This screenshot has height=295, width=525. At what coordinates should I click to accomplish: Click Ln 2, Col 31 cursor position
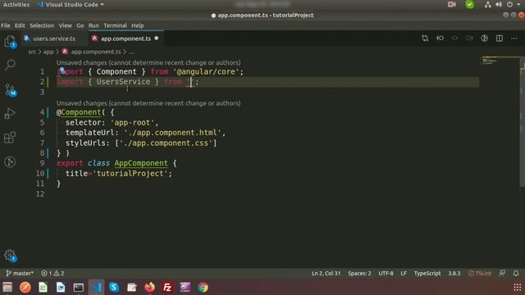(x=326, y=273)
